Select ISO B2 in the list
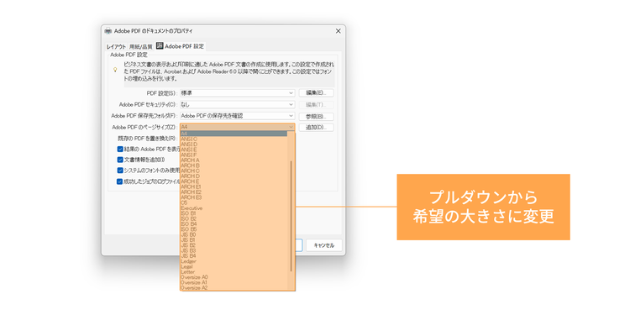 [x=234, y=218]
